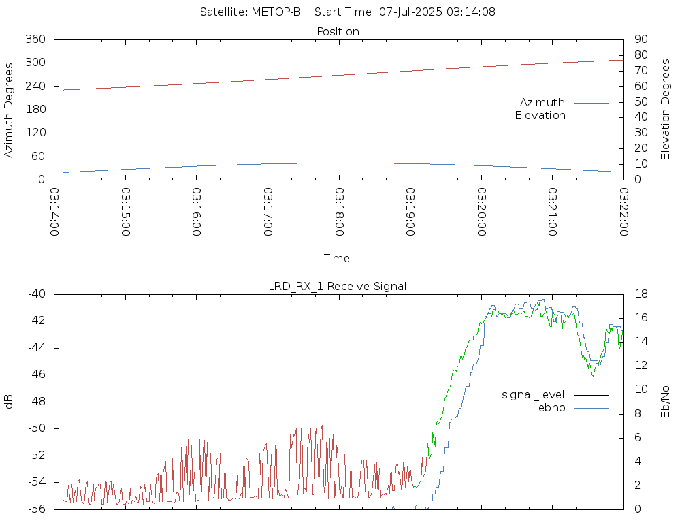The image size is (697, 523).
Task: Click the blue ebno legend line sample
Action: [x=591, y=409]
